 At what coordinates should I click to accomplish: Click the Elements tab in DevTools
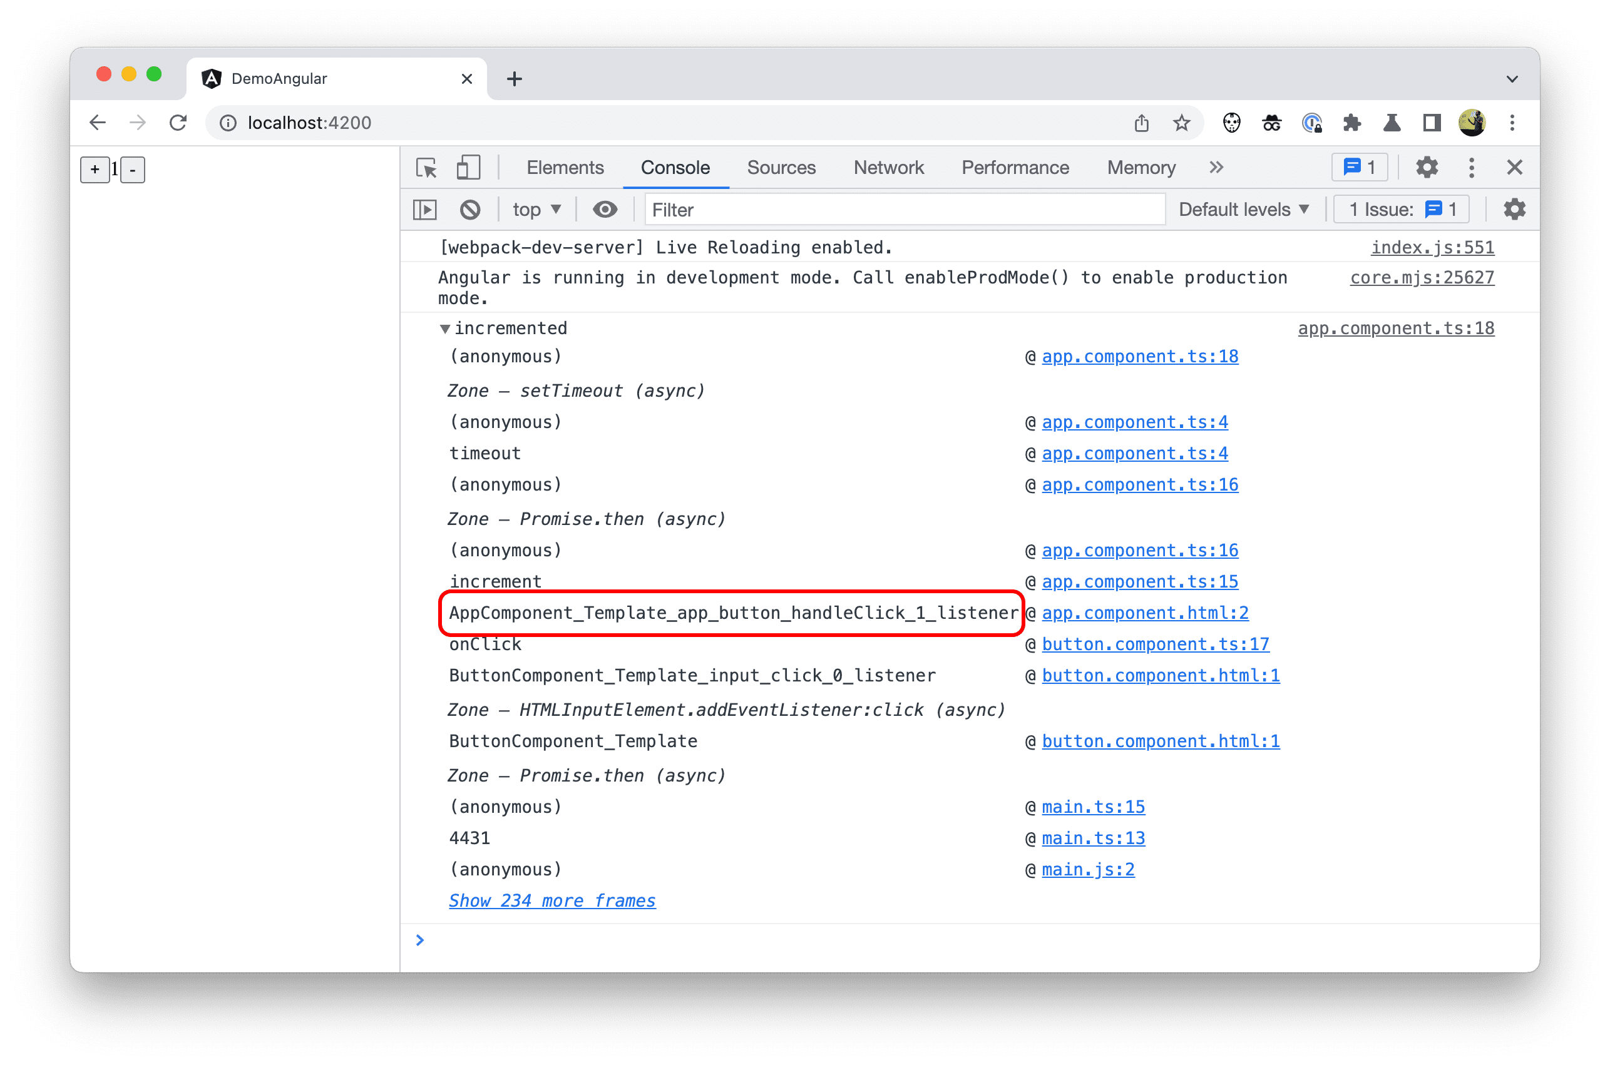tap(567, 166)
